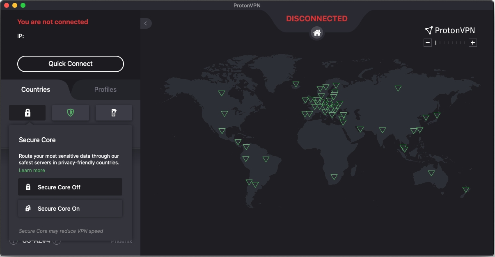Viewport: 495px width, 257px height.
Task: Enable Secure Core On
Action: click(70, 208)
